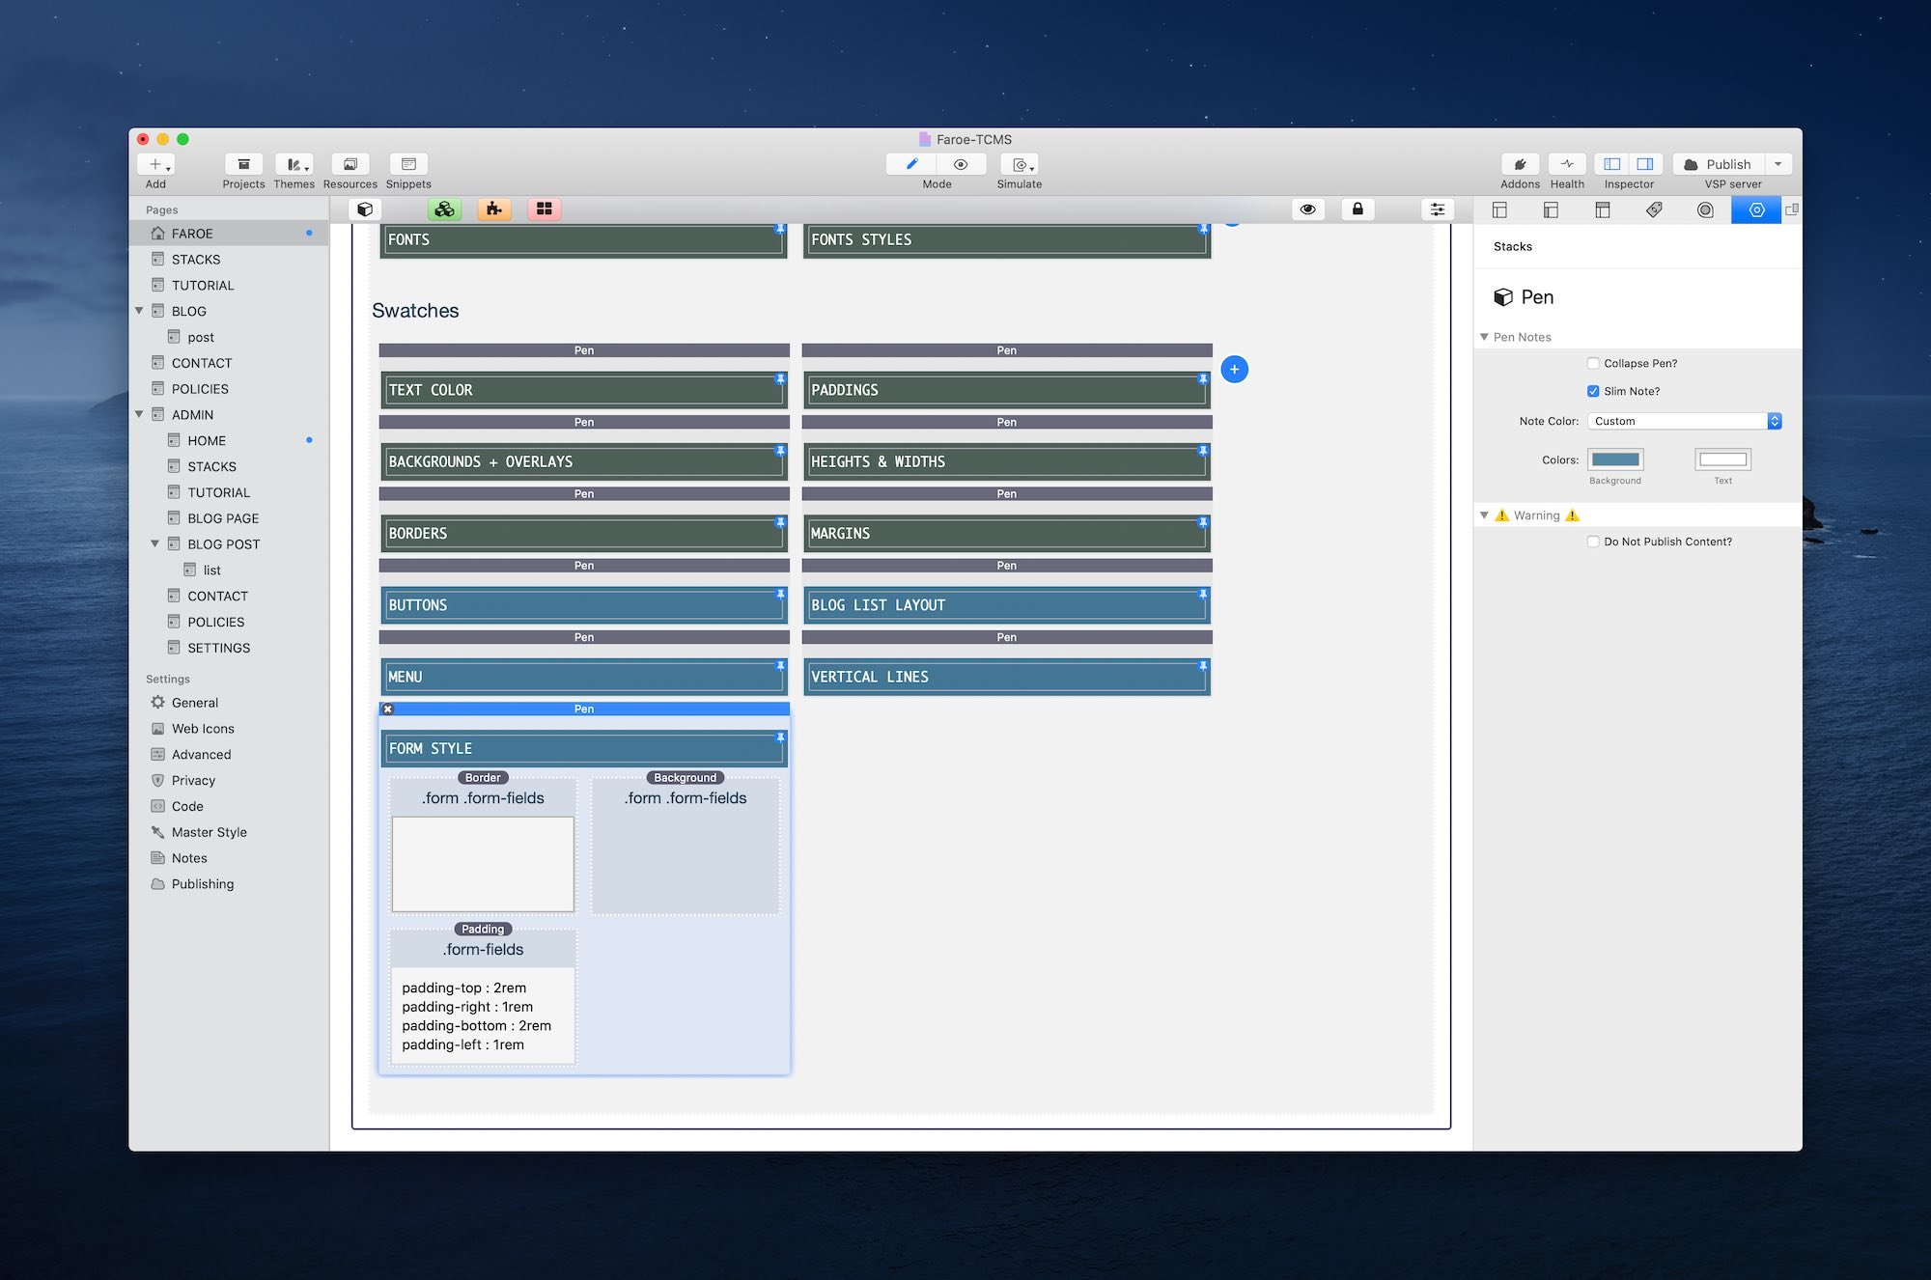The image size is (1931, 1280).
Task: Uncheck the Slim Note option
Action: 1593,392
